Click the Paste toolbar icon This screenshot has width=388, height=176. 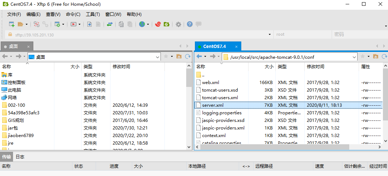tap(130, 24)
